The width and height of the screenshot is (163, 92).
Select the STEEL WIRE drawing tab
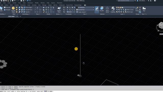pyautogui.click(x=11, y=16)
